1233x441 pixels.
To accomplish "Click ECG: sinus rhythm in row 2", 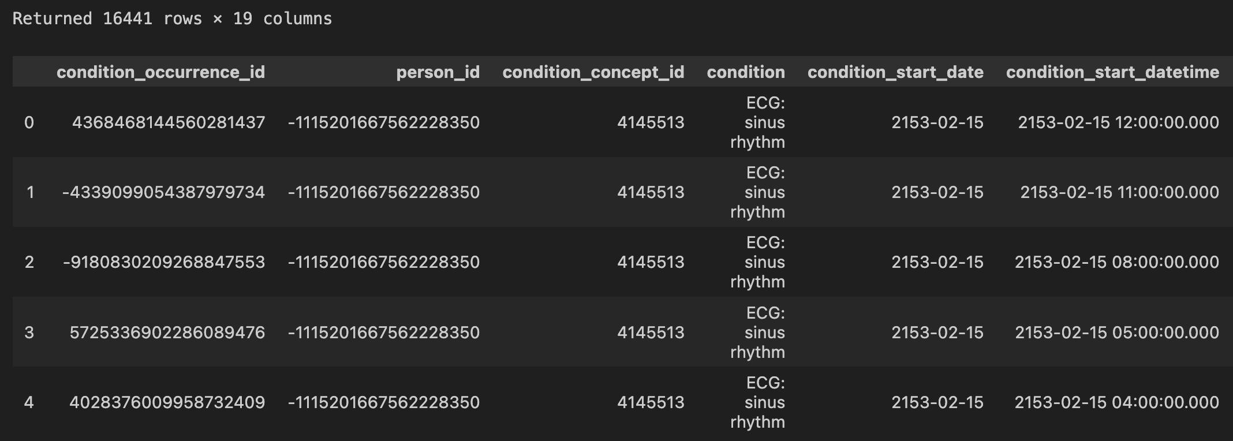I will 757,262.
